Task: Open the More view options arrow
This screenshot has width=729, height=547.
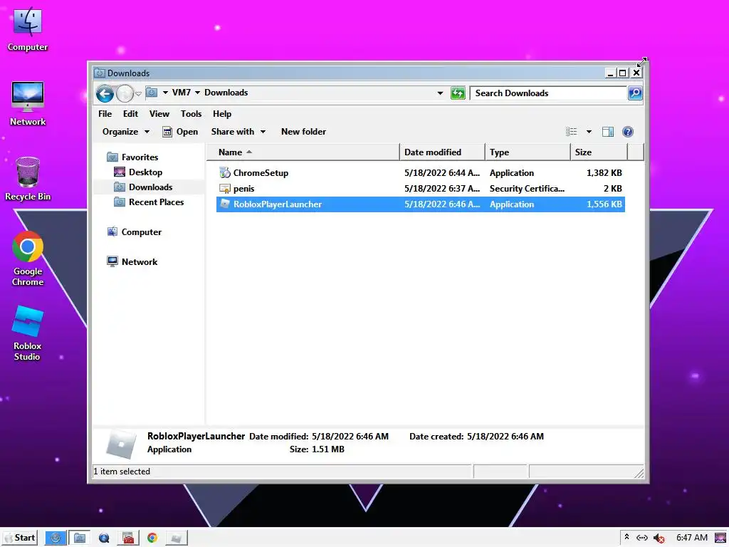Action: (x=589, y=132)
